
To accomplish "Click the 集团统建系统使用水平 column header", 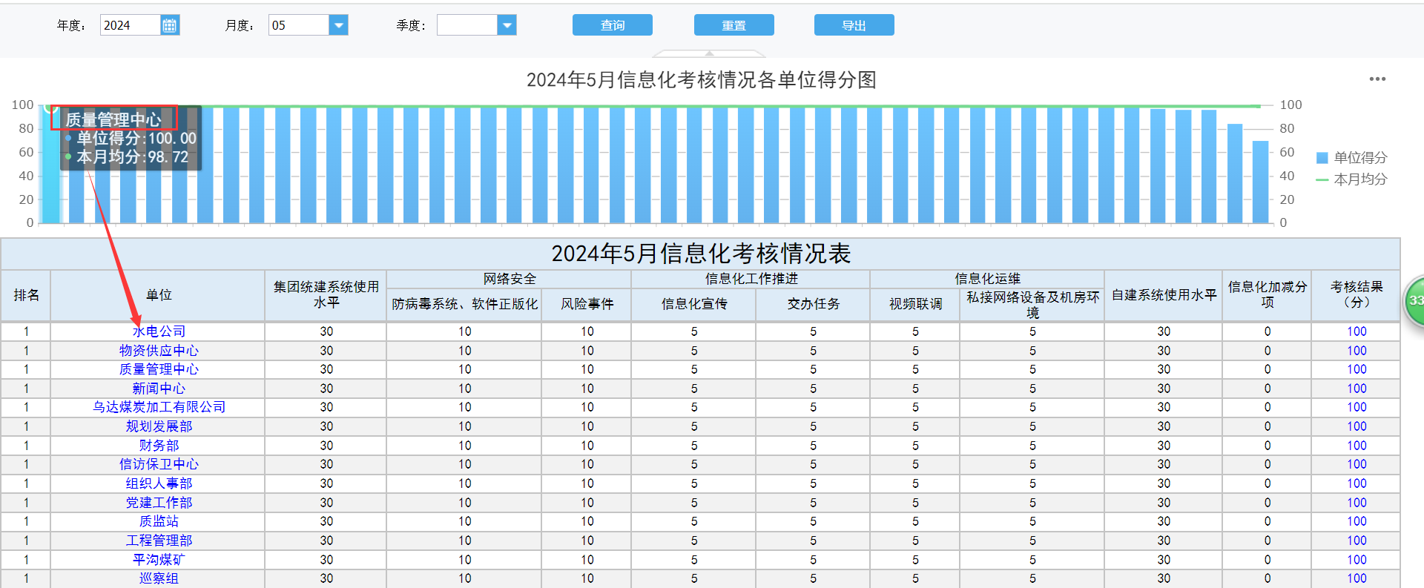I will (326, 295).
